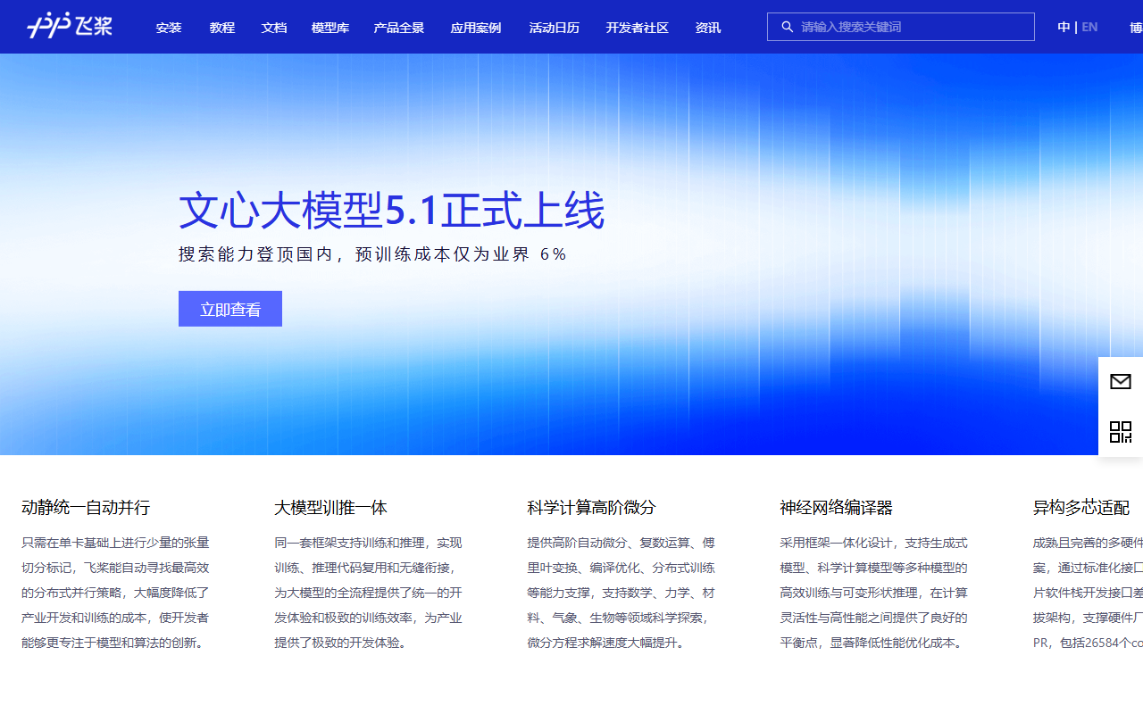The image size is (1143, 714).
Task: Click the description starting 同一套框架支持训练和推理
Action: [x=369, y=593]
